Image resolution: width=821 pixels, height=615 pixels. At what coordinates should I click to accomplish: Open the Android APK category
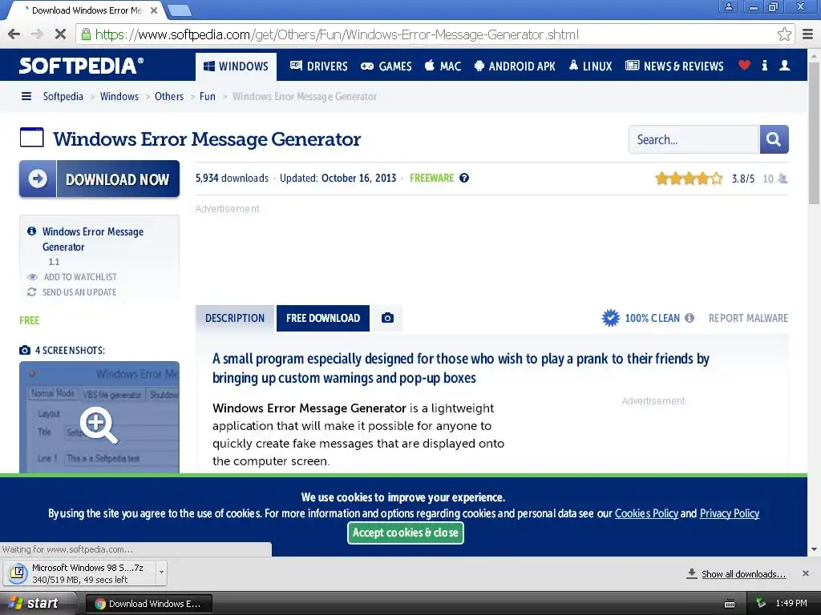(515, 66)
